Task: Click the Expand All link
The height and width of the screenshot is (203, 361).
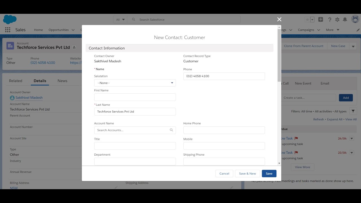Action: pyautogui.click(x=334, y=119)
